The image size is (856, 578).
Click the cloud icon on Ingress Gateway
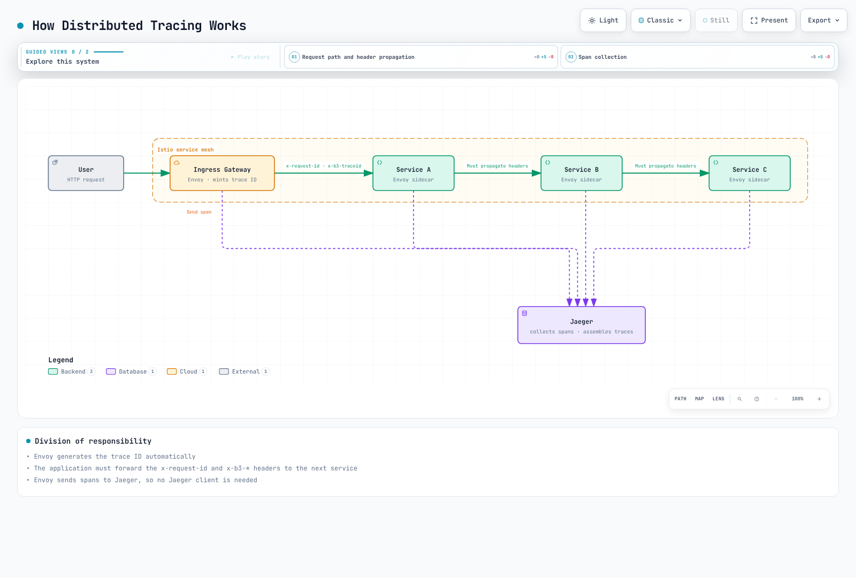coord(177,163)
